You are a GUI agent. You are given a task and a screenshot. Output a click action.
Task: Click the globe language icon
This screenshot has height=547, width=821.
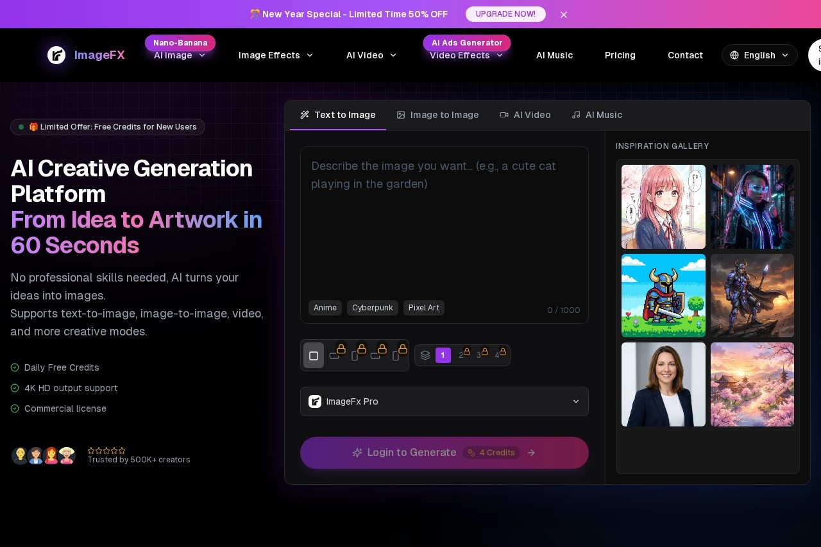point(734,55)
